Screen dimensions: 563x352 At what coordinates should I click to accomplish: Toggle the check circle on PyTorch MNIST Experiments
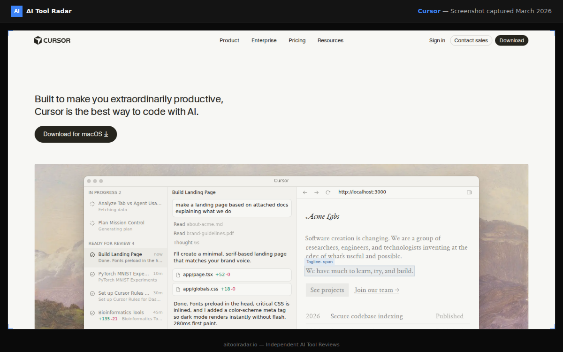coord(92,273)
